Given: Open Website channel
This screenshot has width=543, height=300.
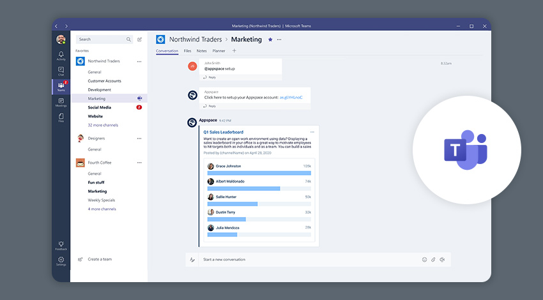Looking at the screenshot, I should tap(95, 116).
